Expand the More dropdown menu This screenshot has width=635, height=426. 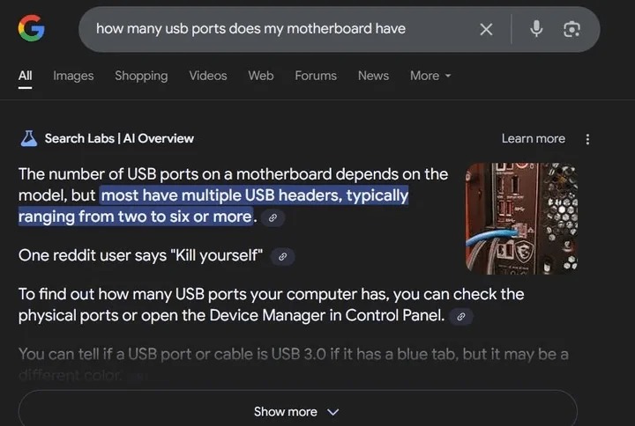(x=430, y=76)
